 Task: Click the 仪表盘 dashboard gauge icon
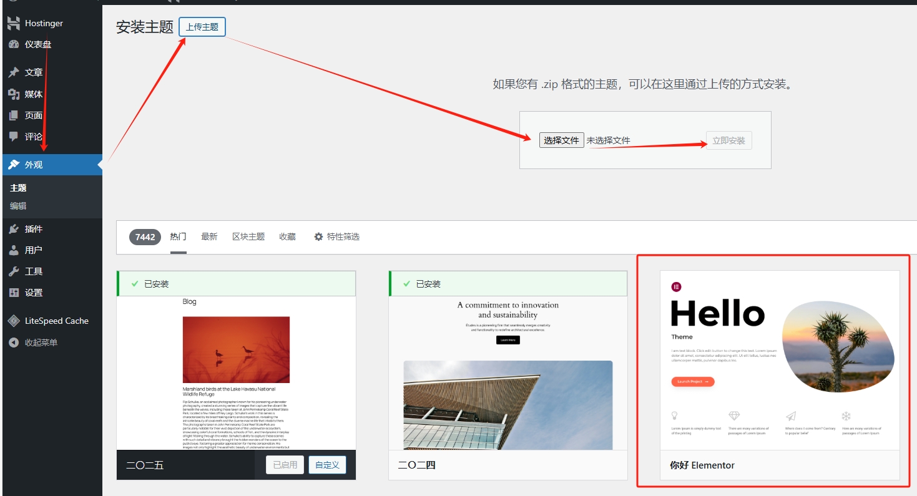click(x=14, y=44)
